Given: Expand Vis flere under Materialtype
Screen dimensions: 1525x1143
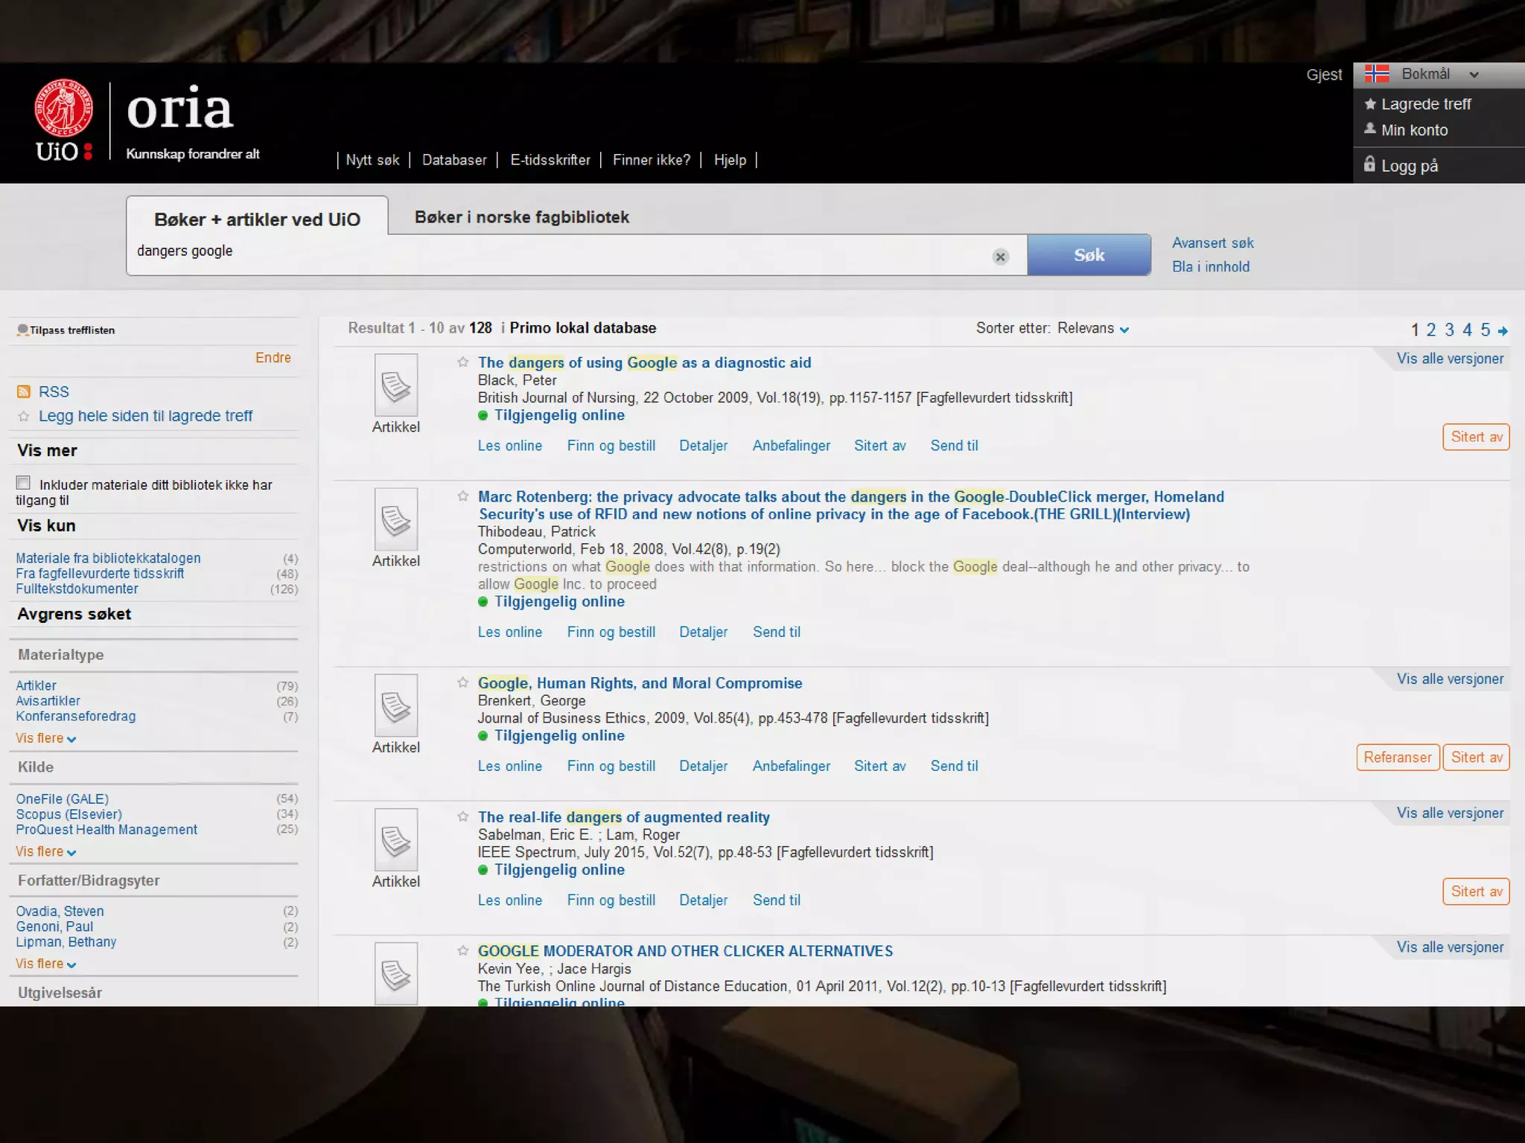Looking at the screenshot, I should pos(45,738).
